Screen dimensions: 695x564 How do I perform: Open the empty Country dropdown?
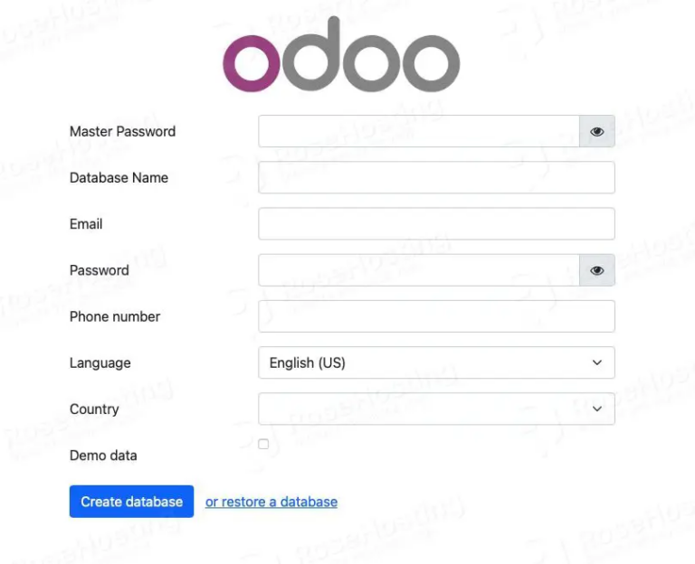[x=436, y=409]
